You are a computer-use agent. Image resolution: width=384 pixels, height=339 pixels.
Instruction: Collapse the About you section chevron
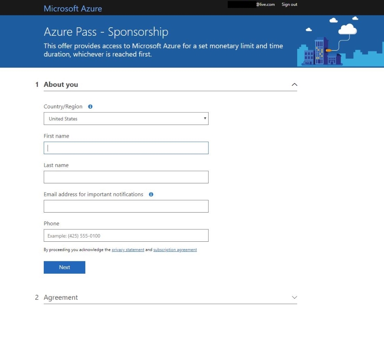pos(294,84)
